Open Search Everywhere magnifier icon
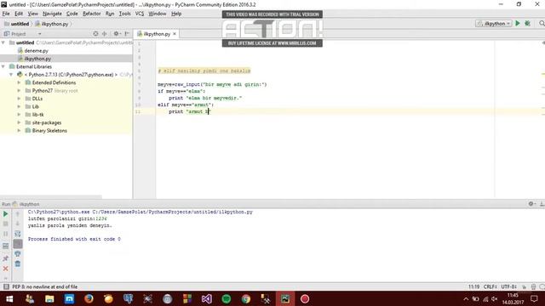Screen dimensions: 545x306 coord(542,23)
